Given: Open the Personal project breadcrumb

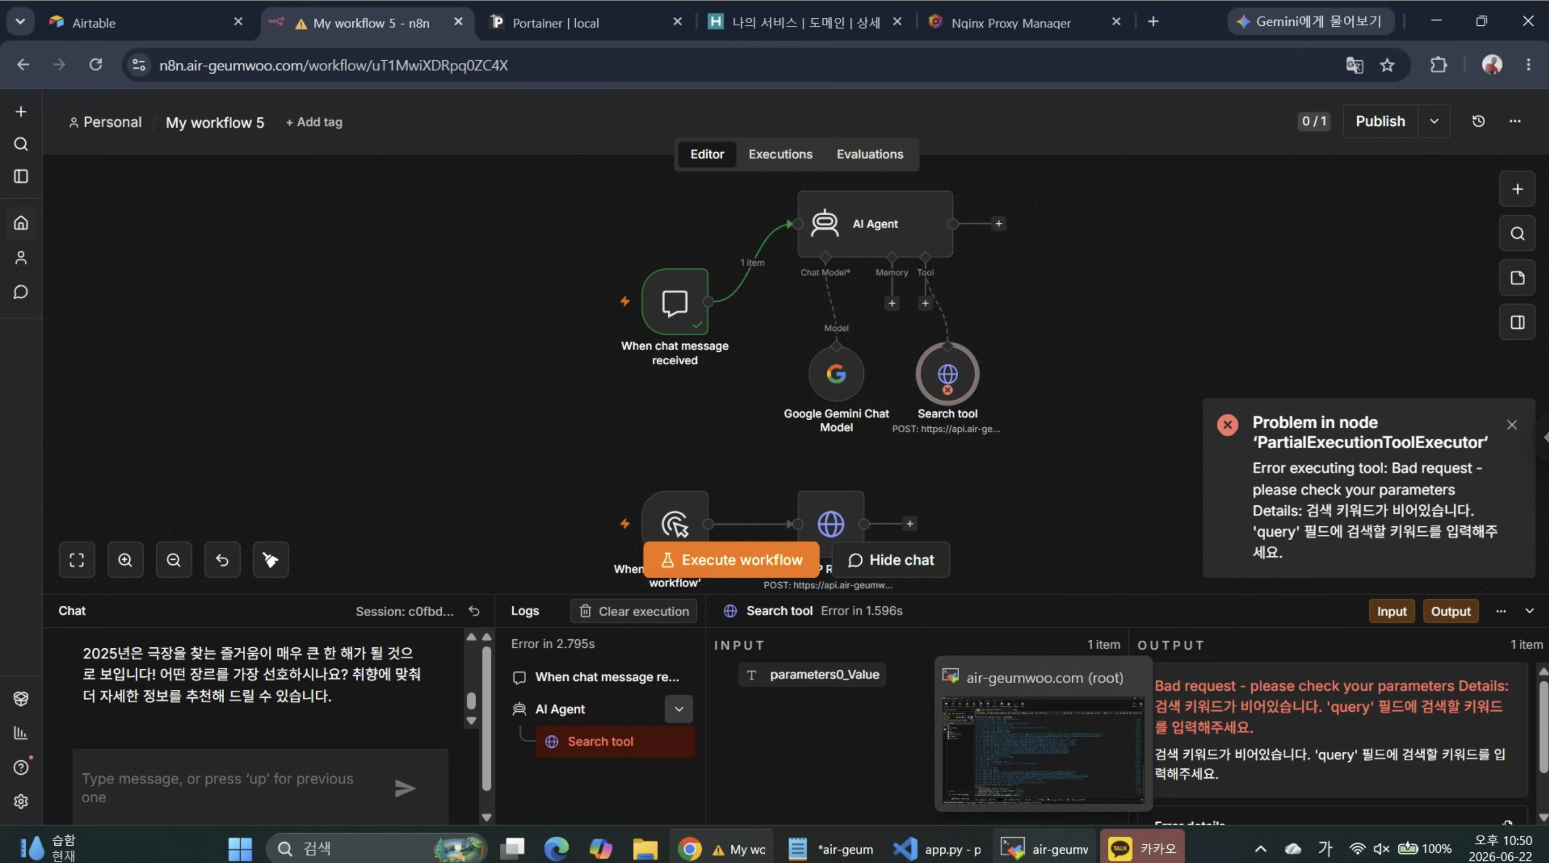Looking at the screenshot, I should click(106, 122).
